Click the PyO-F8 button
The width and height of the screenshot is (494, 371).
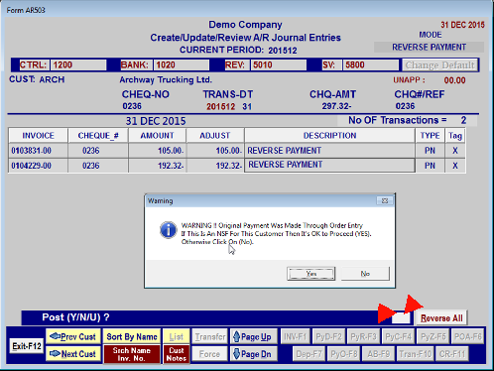pos(344,354)
